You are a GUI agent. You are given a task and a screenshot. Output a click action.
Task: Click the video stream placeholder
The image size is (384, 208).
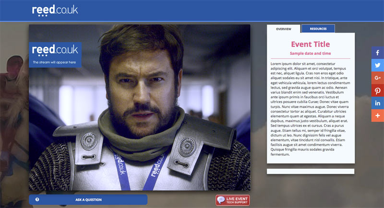140,107
